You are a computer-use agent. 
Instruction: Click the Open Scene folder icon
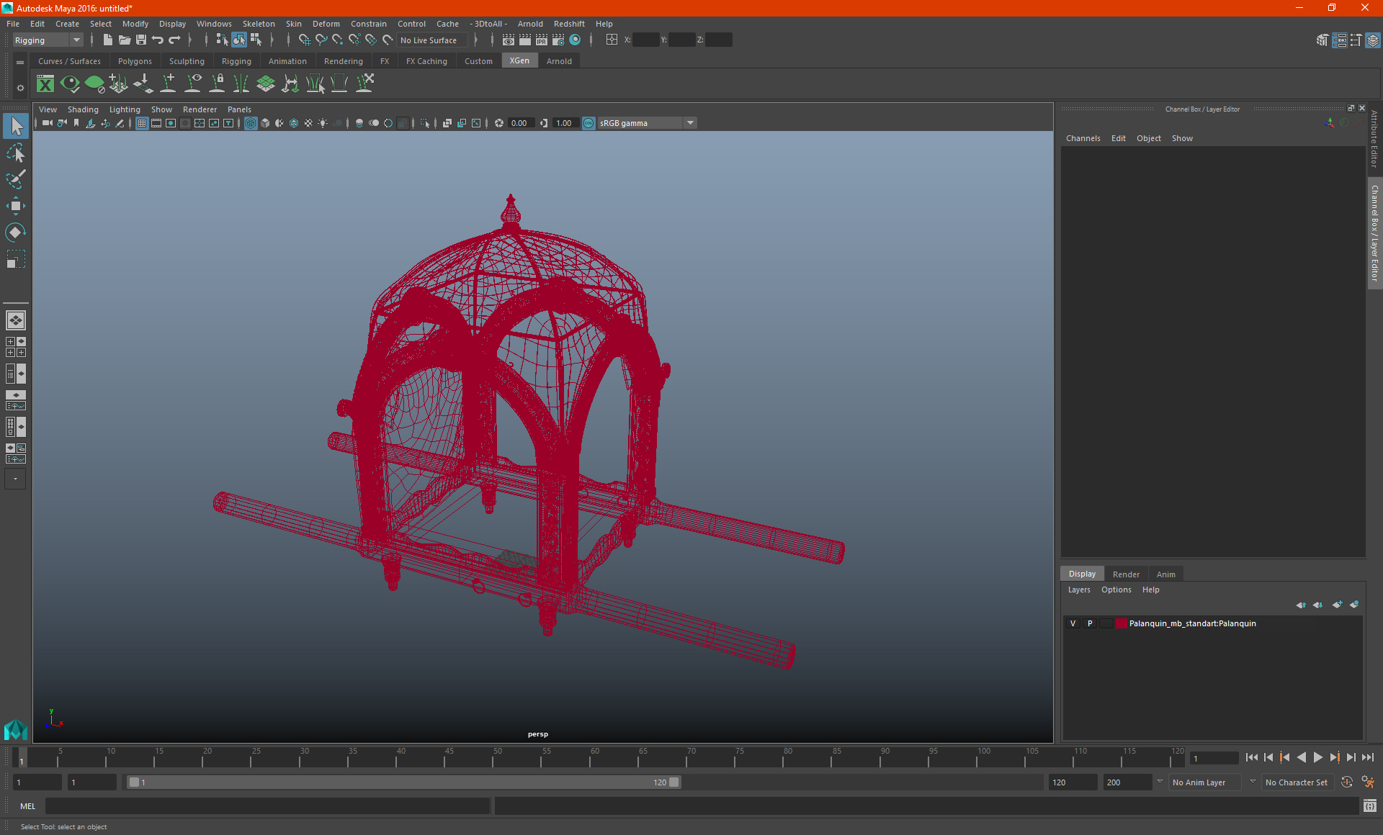[124, 40]
